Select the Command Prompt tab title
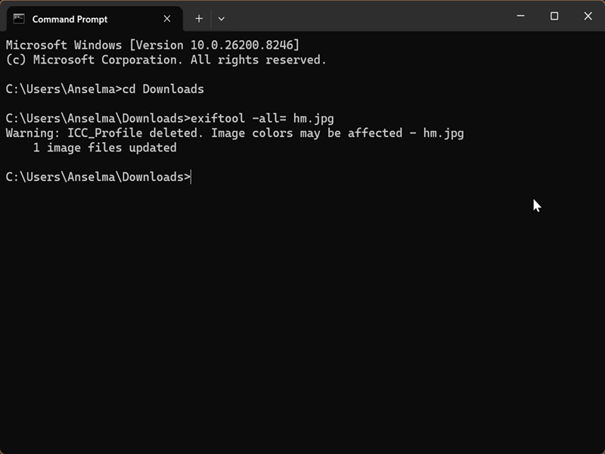This screenshot has height=454, width=605. tap(70, 20)
